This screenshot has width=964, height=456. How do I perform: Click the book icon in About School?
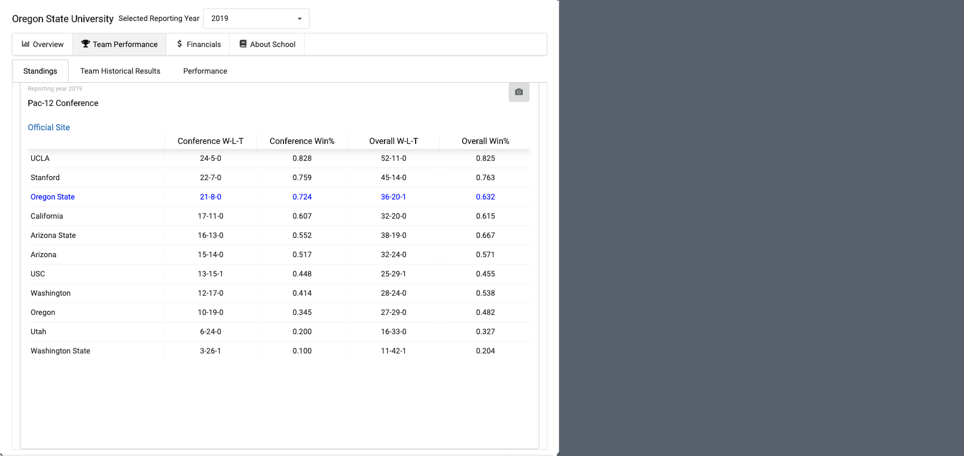243,44
